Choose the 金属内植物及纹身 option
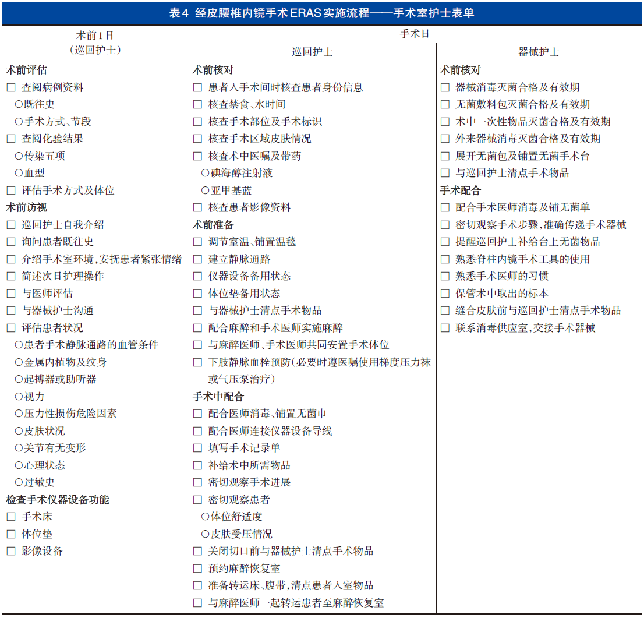 [x=19, y=362]
